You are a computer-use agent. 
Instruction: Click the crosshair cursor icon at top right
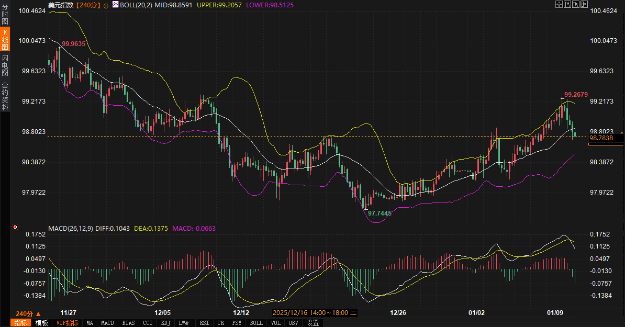tap(559, 4)
